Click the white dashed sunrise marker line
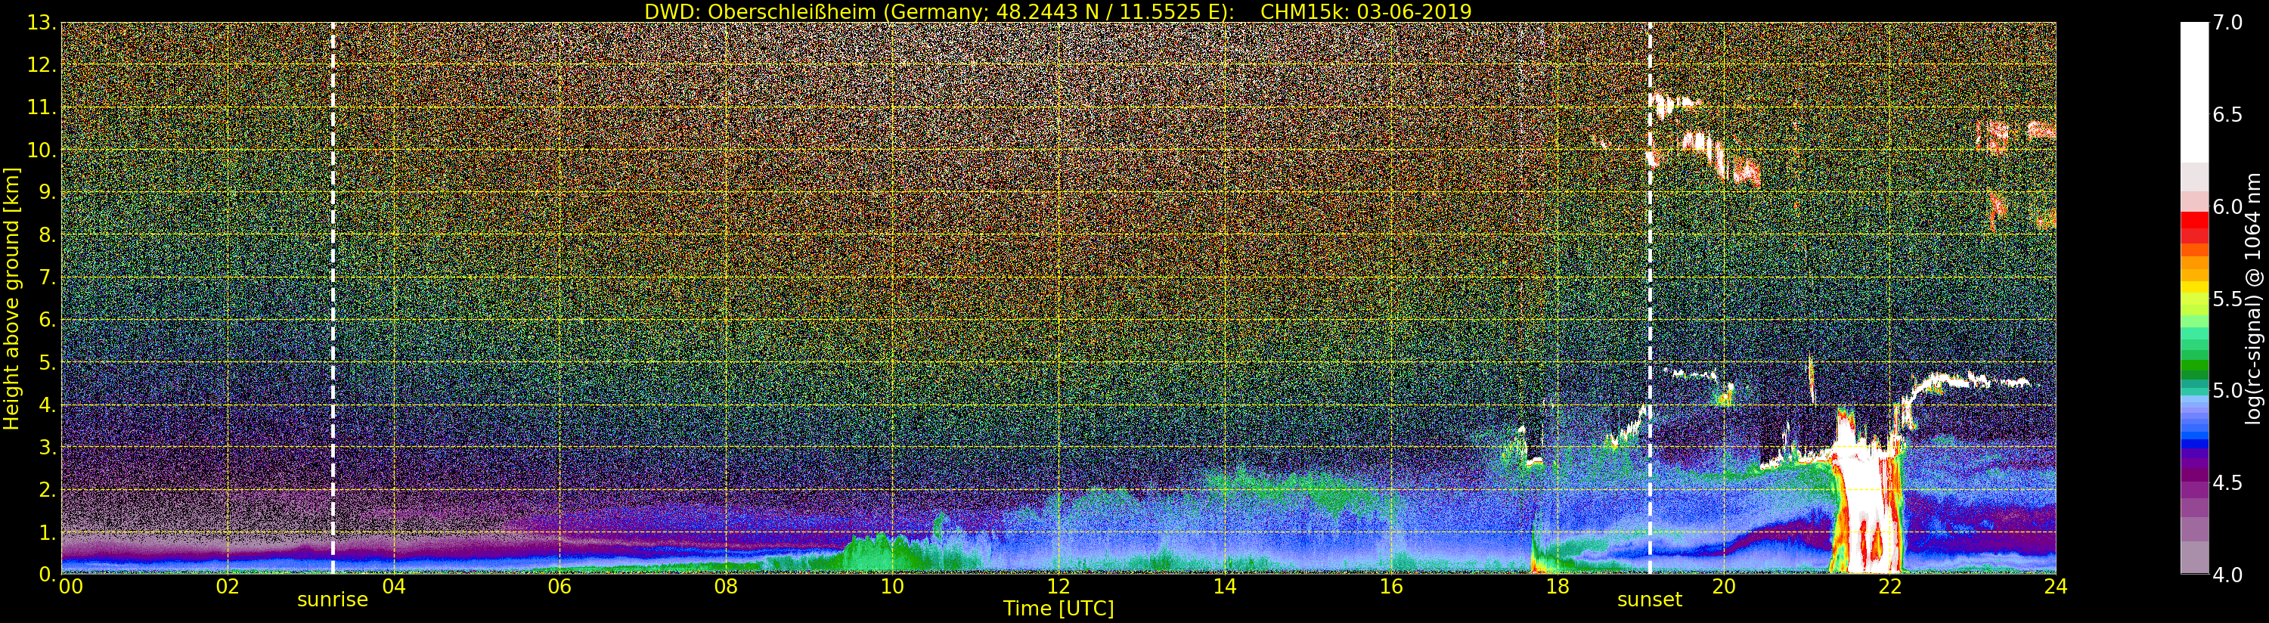The image size is (2269, 623). 332,299
